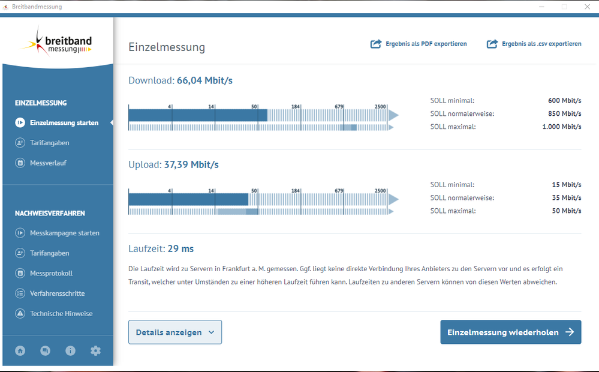This screenshot has height=372, width=599.
Task: Open the Messverlauf history icon
Action: pos(20,163)
